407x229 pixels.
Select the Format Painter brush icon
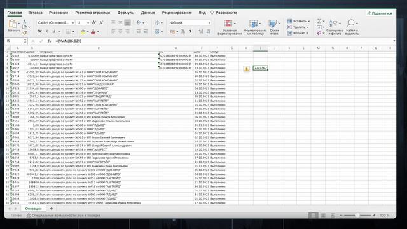click(x=25, y=32)
